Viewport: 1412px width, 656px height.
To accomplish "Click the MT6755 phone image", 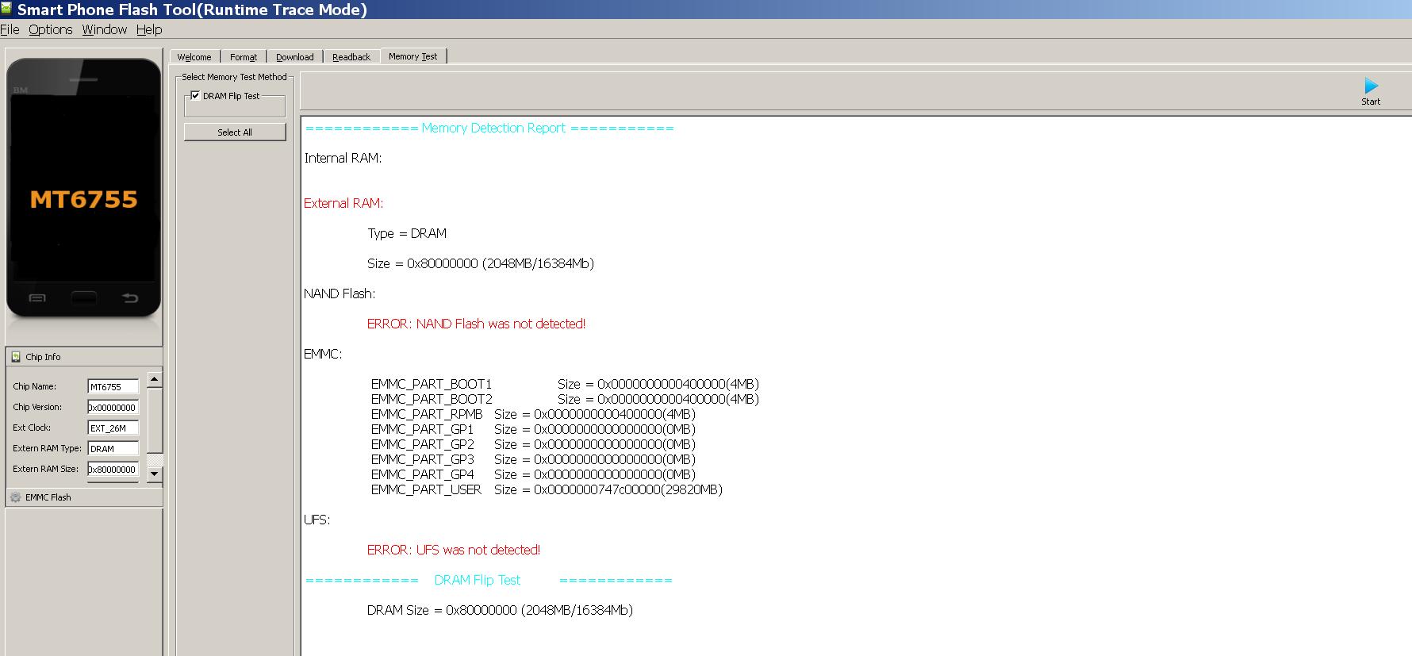I will click(x=84, y=188).
